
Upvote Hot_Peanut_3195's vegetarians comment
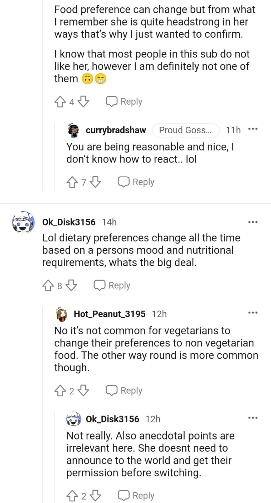[60, 390]
